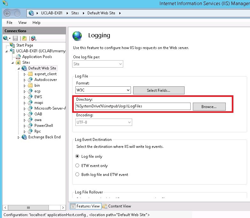The image size is (250, 218).
Task: Click the Connections horizontal scrollbar thumb
Action: [x=28, y=207]
